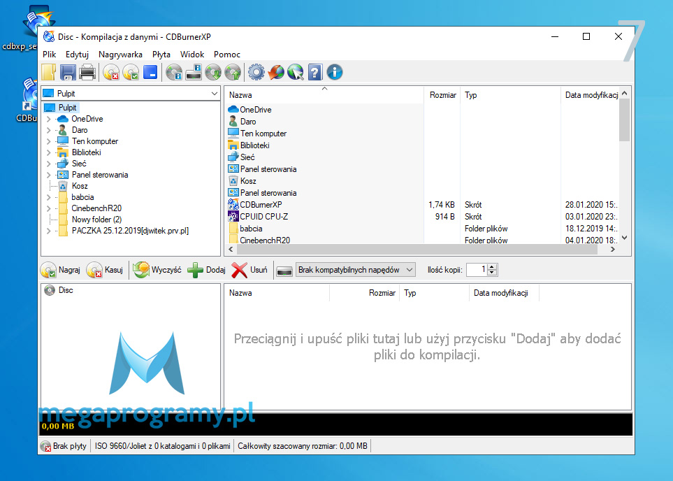Save the compilation using the floppy disk icon
673x481 pixels.
tap(68, 72)
